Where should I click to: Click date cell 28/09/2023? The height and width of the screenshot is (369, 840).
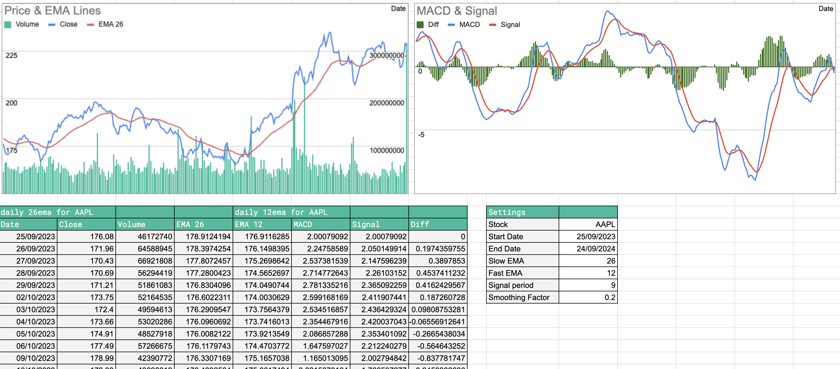pos(28,273)
